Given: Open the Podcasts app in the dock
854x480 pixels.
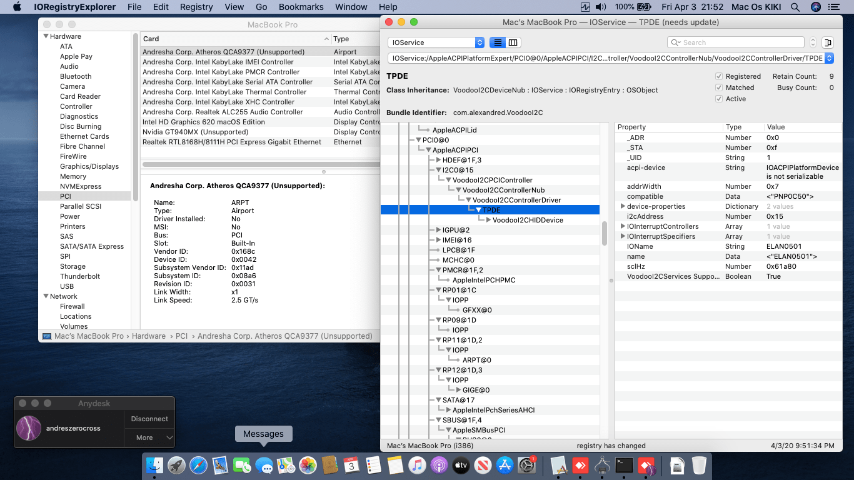Looking at the screenshot, I should click(439, 465).
